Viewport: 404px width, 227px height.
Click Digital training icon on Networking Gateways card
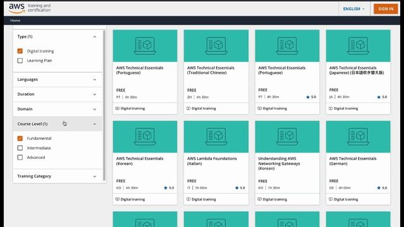(x=259, y=199)
